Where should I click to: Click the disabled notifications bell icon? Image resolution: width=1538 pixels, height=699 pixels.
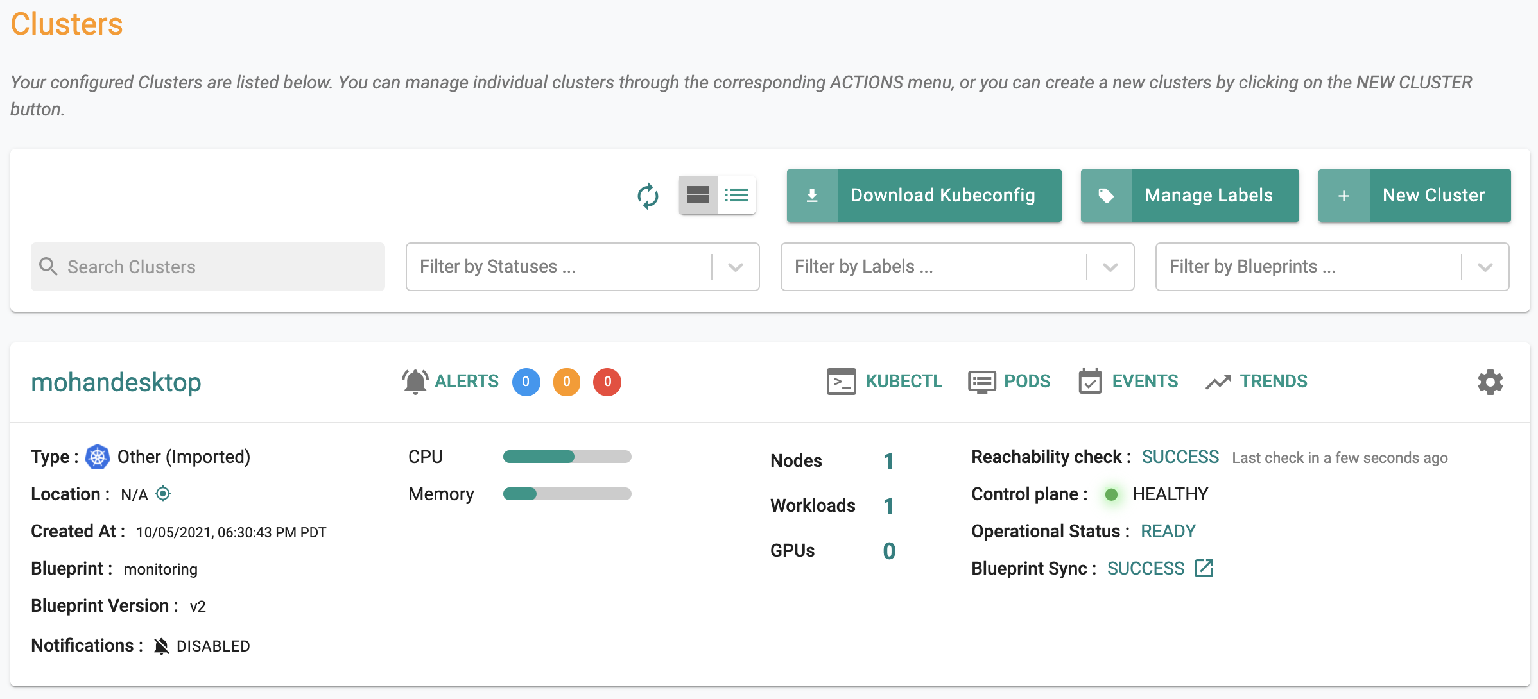pyautogui.click(x=162, y=646)
